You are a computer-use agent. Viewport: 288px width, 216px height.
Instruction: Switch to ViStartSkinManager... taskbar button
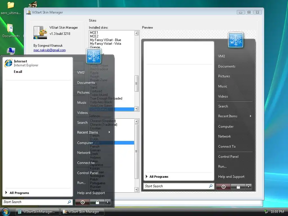click(x=37, y=212)
